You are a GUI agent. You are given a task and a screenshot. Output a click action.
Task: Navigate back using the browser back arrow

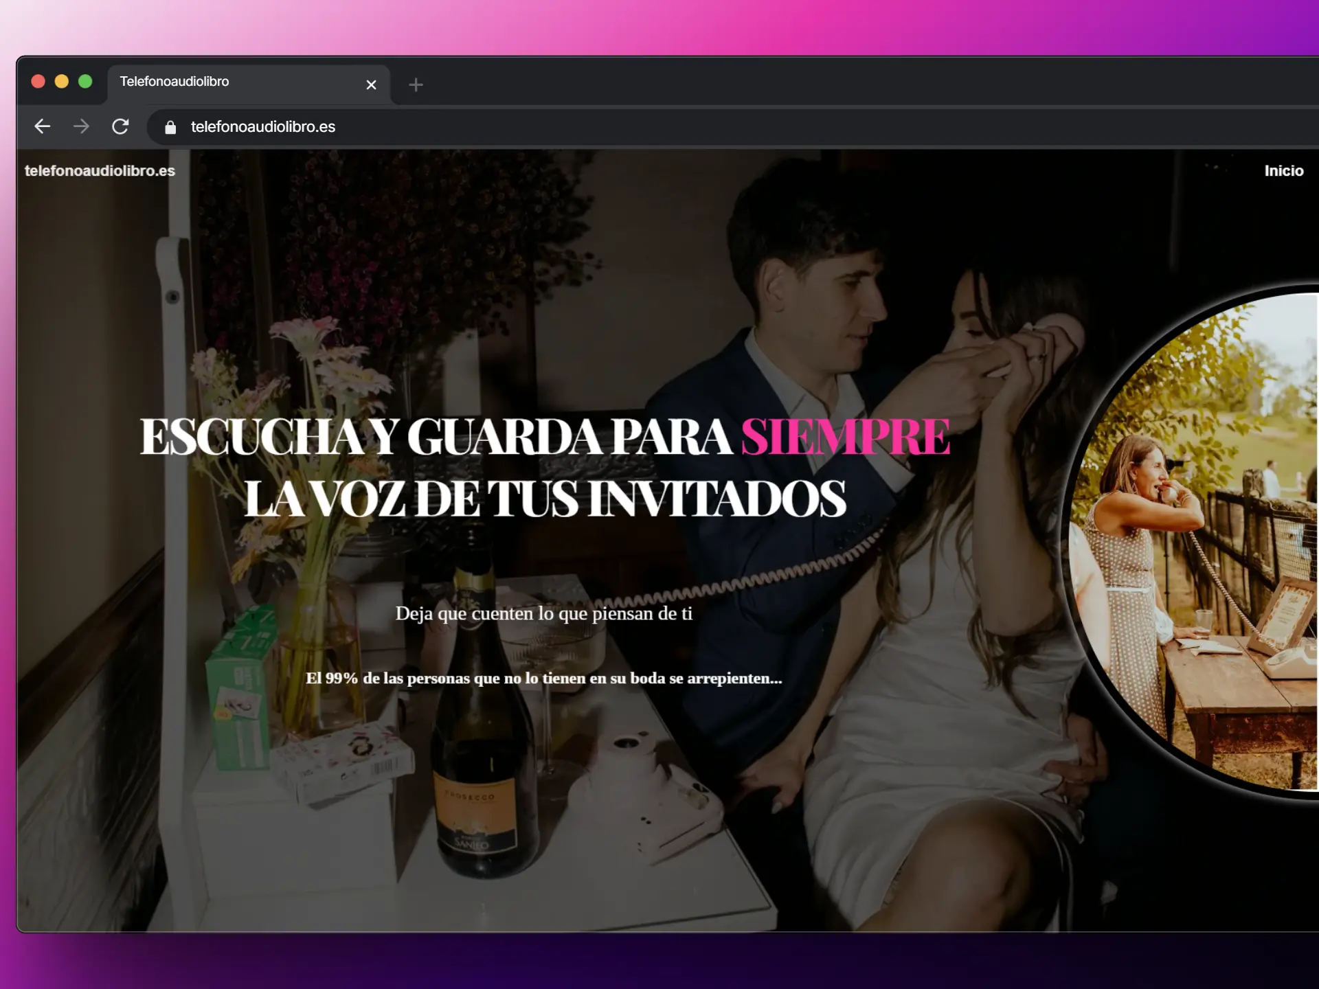tap(42, 126)
